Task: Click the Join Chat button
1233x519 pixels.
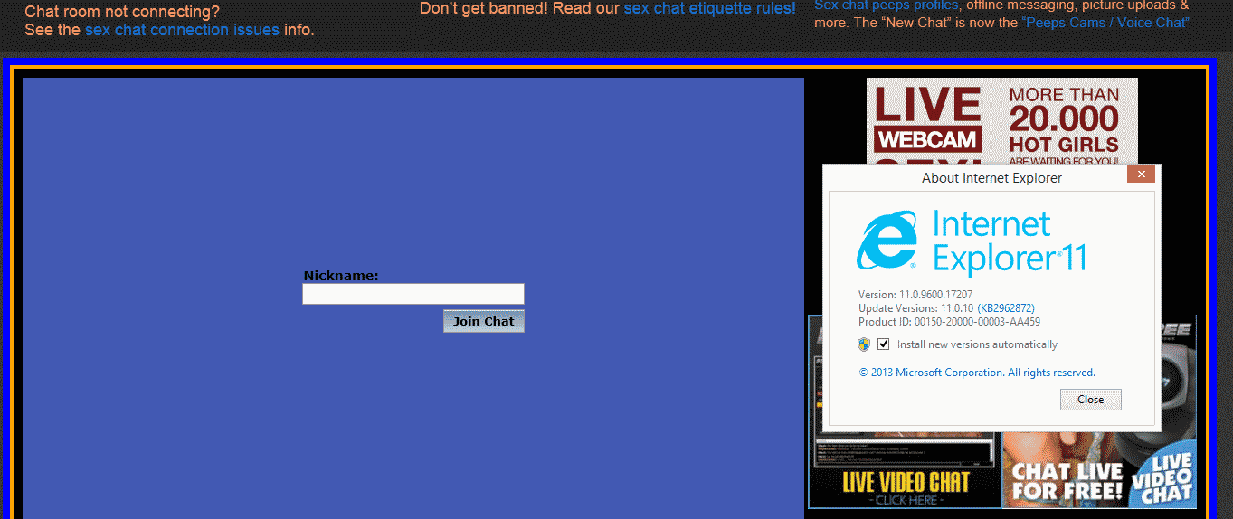Action: (484, 321)
